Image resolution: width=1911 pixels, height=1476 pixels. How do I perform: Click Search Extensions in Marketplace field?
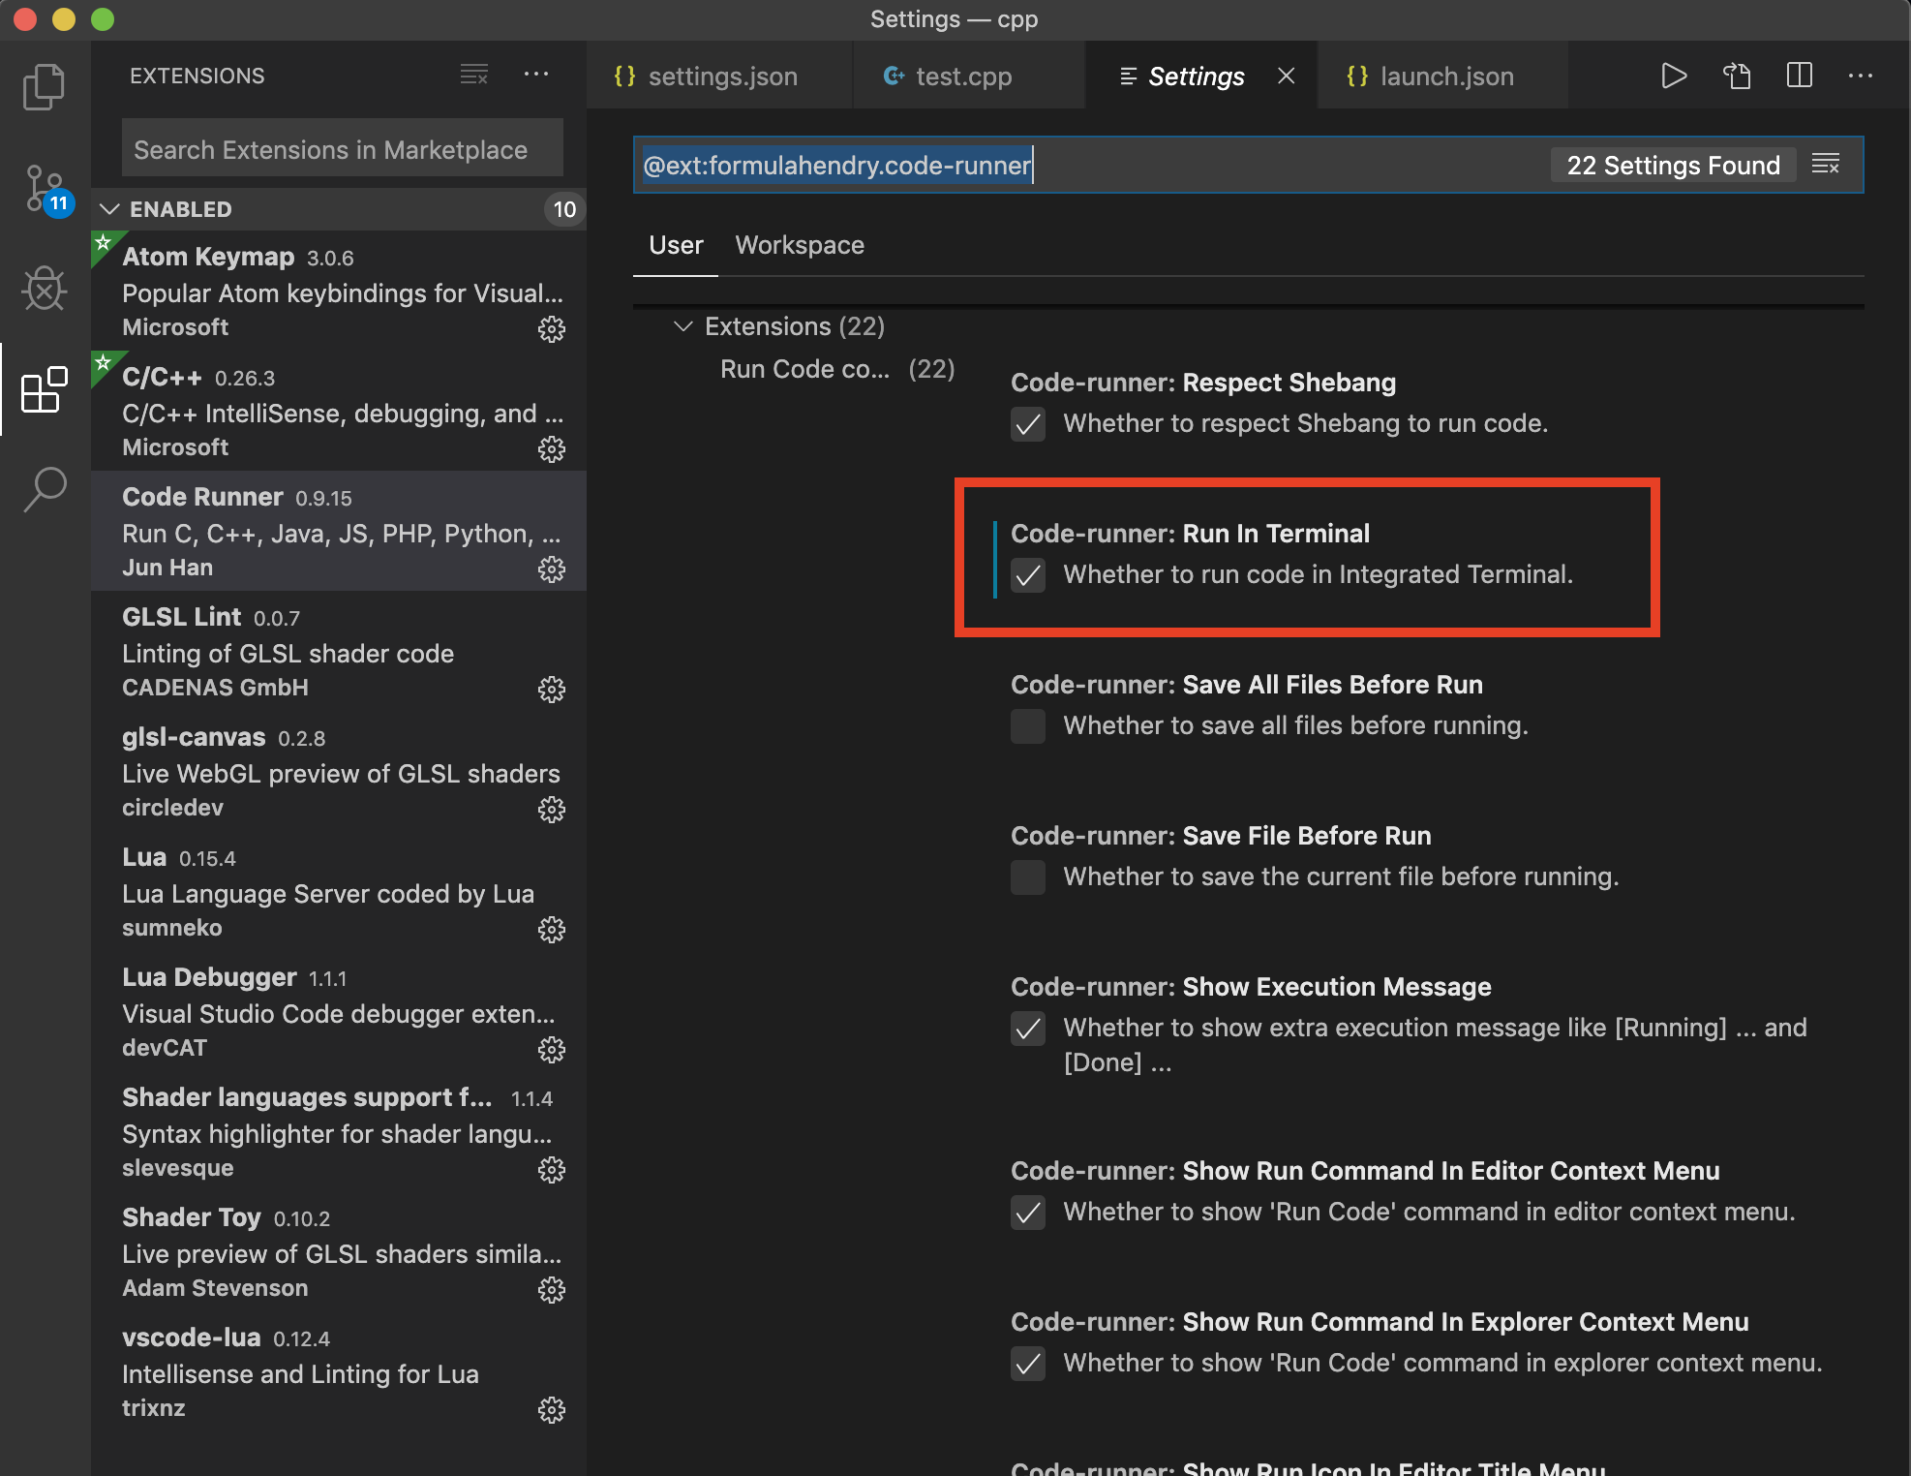[x=342, y=150]
